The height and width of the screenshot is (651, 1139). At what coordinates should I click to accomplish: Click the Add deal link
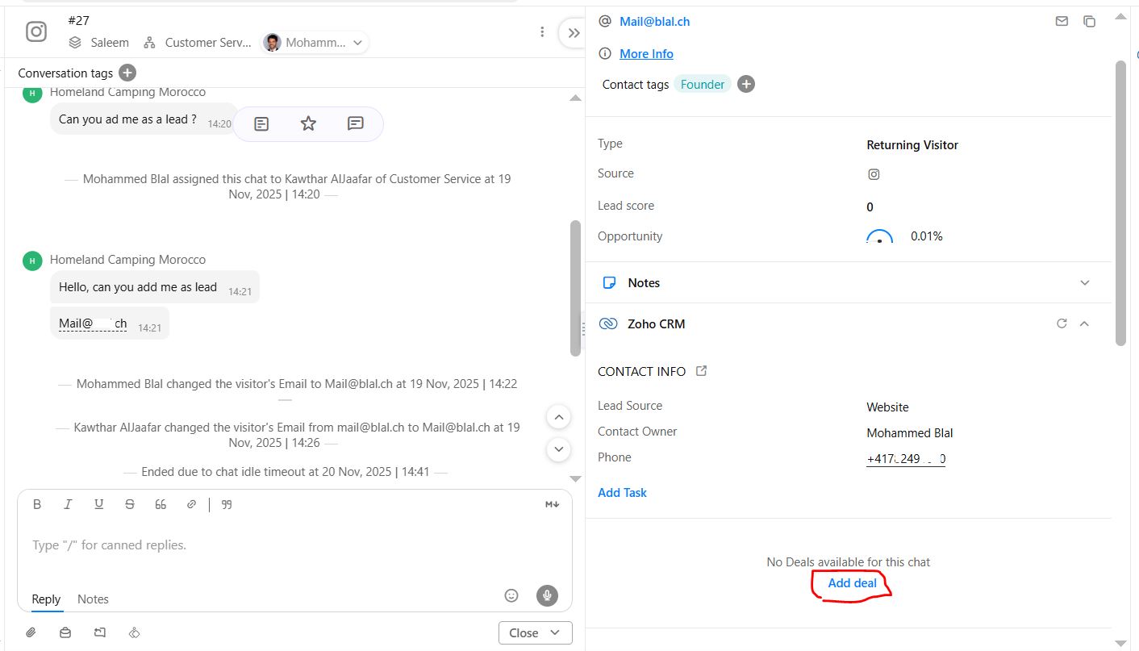(x=852, y=582)
